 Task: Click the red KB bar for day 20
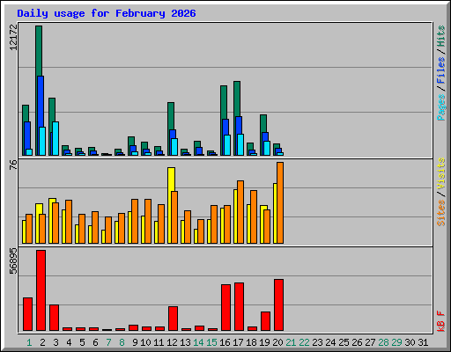(x=278, y=305)
